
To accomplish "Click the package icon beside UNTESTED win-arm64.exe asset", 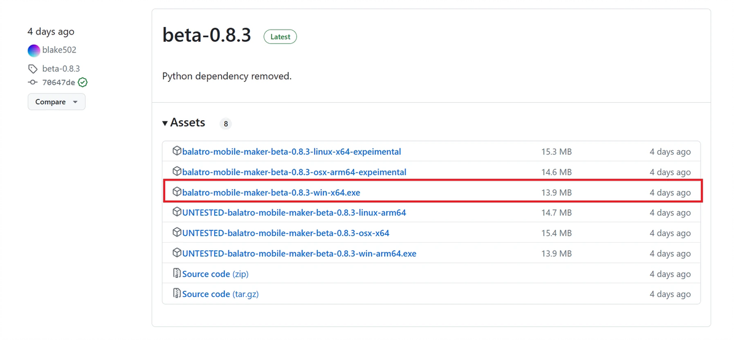I will click(177, 253).
